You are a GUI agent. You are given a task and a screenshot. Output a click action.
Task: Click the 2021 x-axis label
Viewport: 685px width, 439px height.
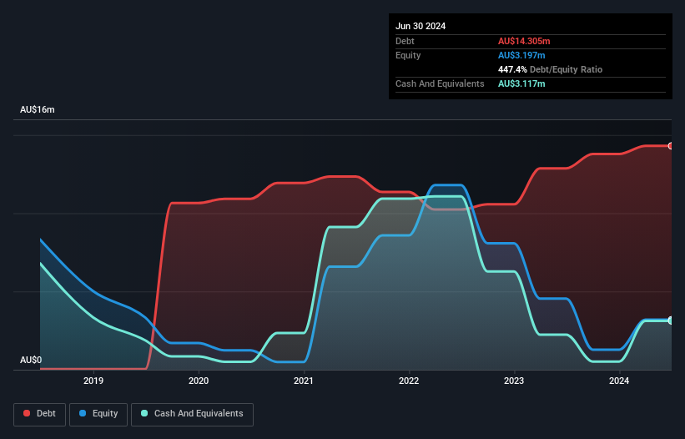click(x=304, y=381)
